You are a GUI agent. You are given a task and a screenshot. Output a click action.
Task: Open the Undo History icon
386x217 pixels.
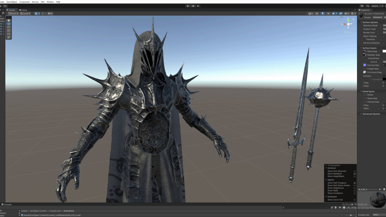[x=362, y=6]
